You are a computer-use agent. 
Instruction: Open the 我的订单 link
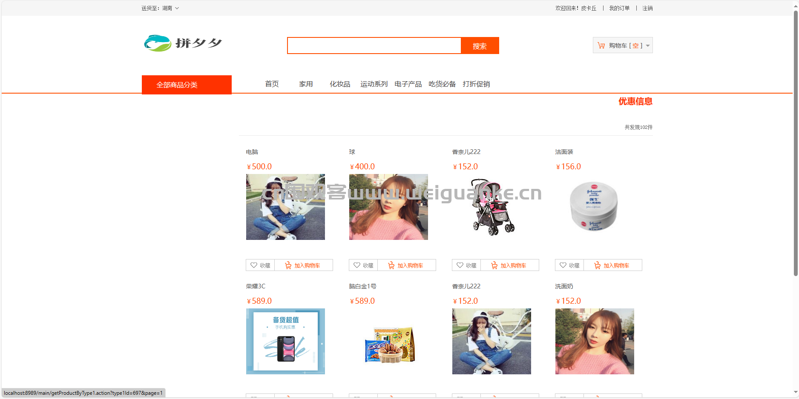coord(619,8)
